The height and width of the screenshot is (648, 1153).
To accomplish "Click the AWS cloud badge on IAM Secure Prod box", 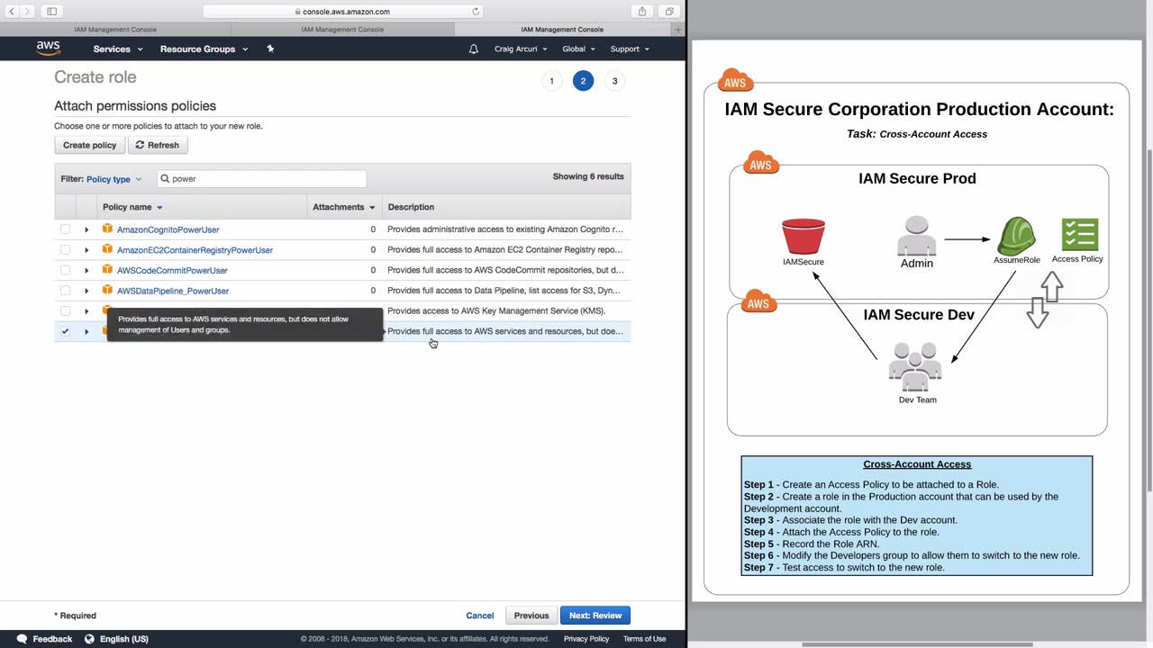I will tap(761, 163).
